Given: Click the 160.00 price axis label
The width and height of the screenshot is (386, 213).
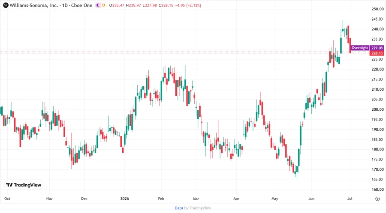Looking at the screenshot, I should pyautogui.click(x=377, y=189).
